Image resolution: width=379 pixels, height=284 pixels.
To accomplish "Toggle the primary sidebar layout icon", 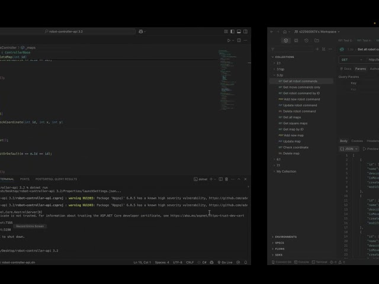I will (232, 31).
